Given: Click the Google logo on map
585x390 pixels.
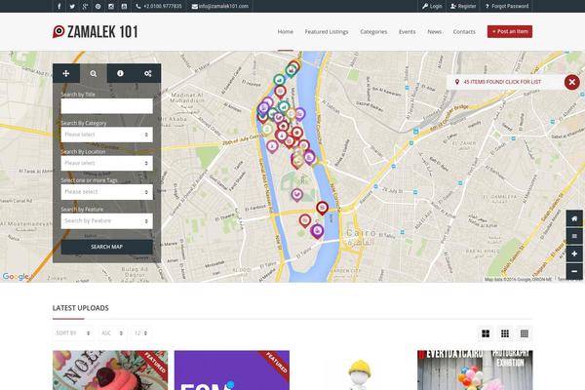Looking at the screenshot, I should 16,277.
